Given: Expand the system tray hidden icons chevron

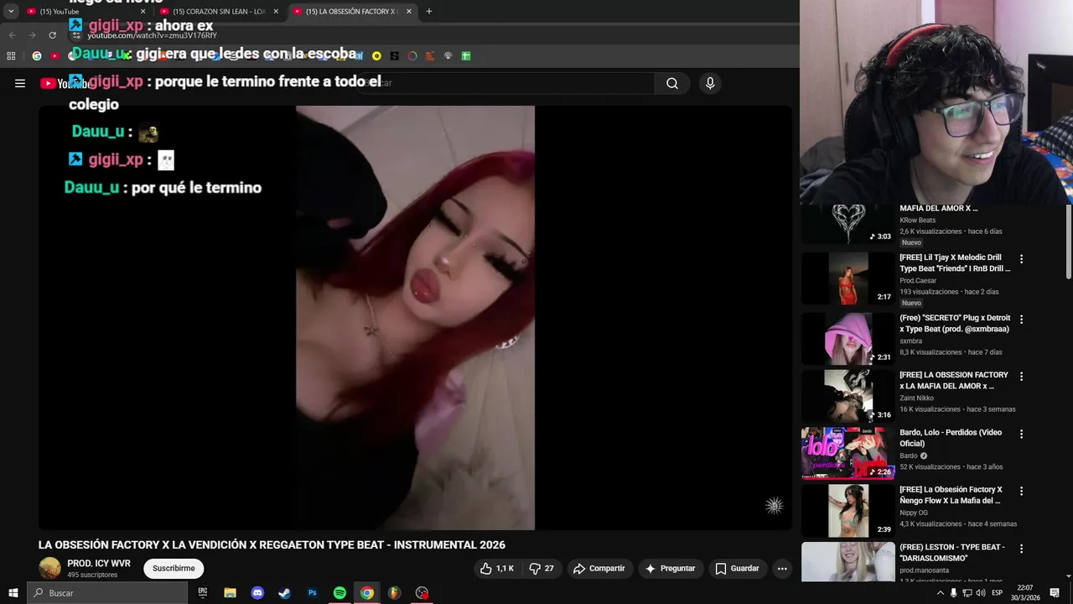Looking at the screenshot, I should (941, 593).
